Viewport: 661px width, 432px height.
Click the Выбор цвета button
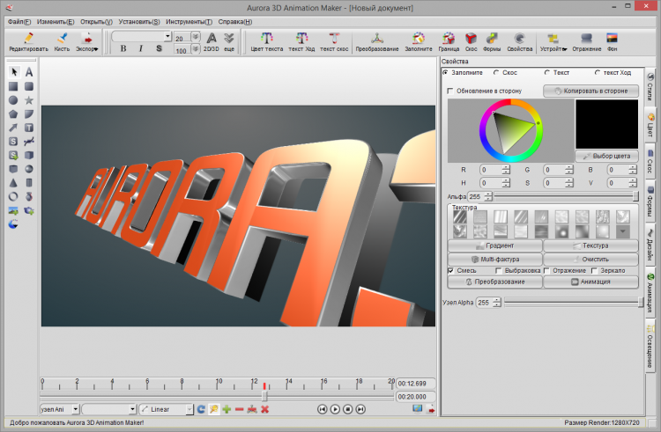click(x=605, y=156)
